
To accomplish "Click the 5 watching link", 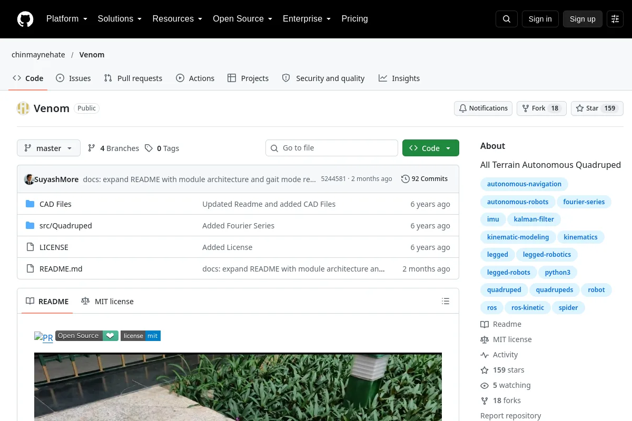I will pos(506,385).
